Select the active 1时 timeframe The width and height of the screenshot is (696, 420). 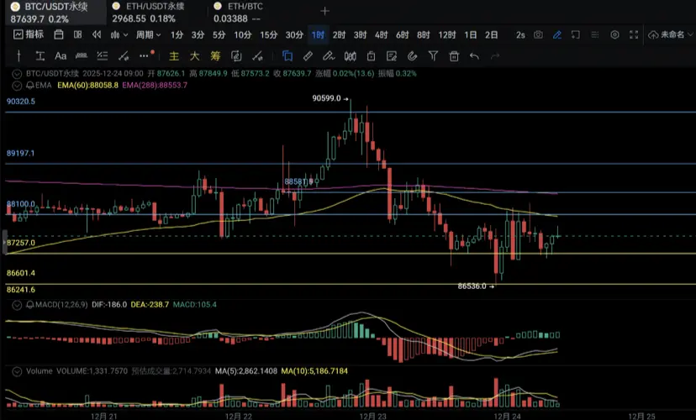pos(318,34)
